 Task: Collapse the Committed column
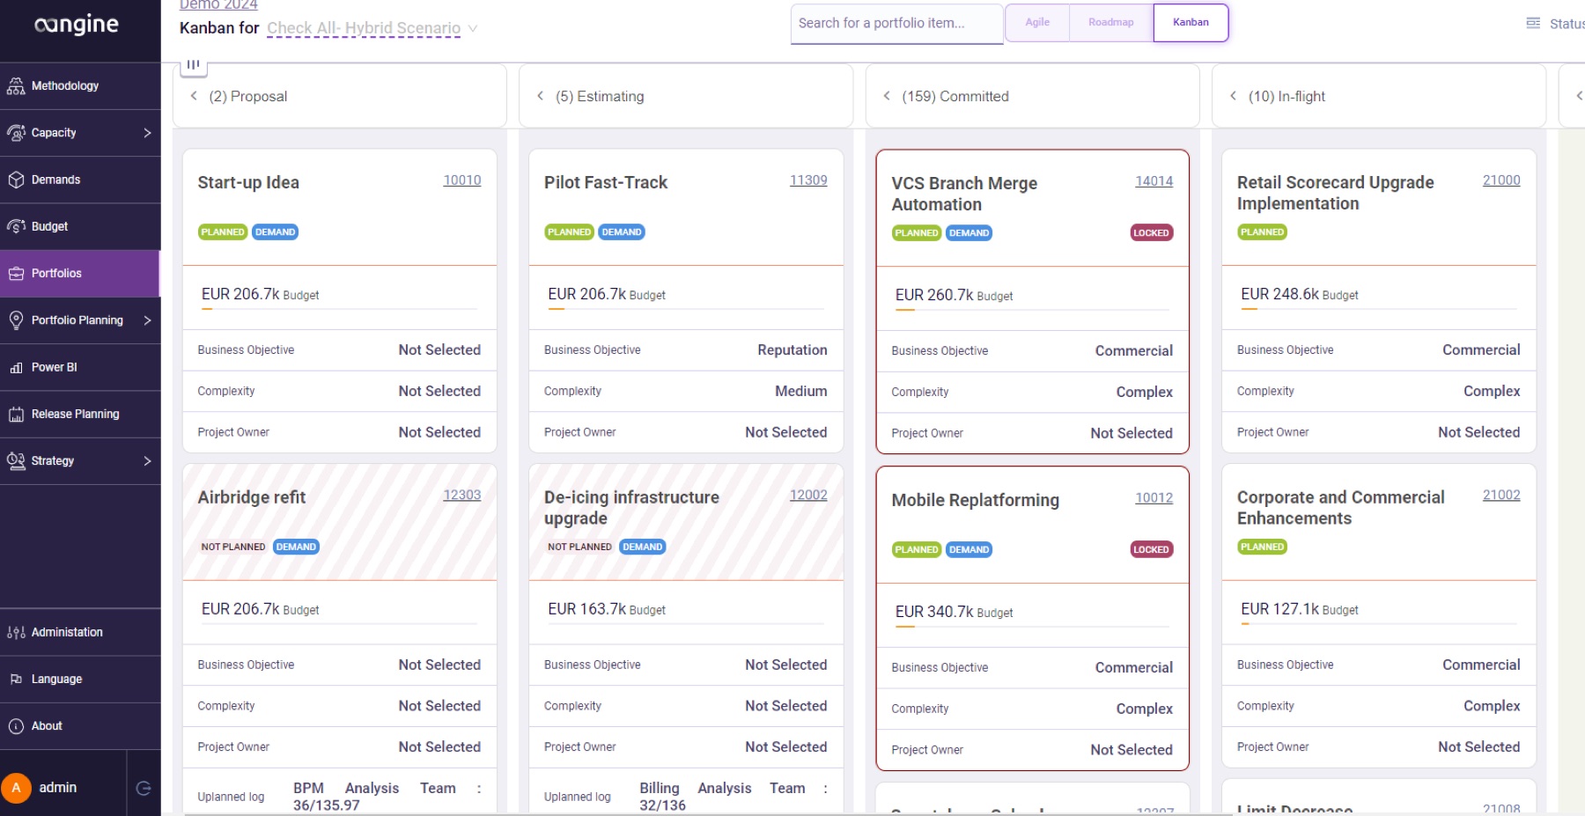887,96
